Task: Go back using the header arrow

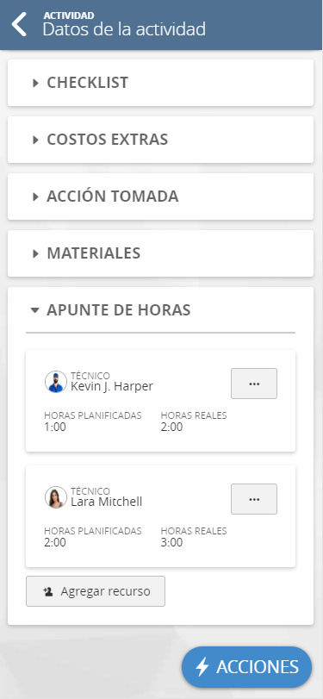Action: coord(19,24)
